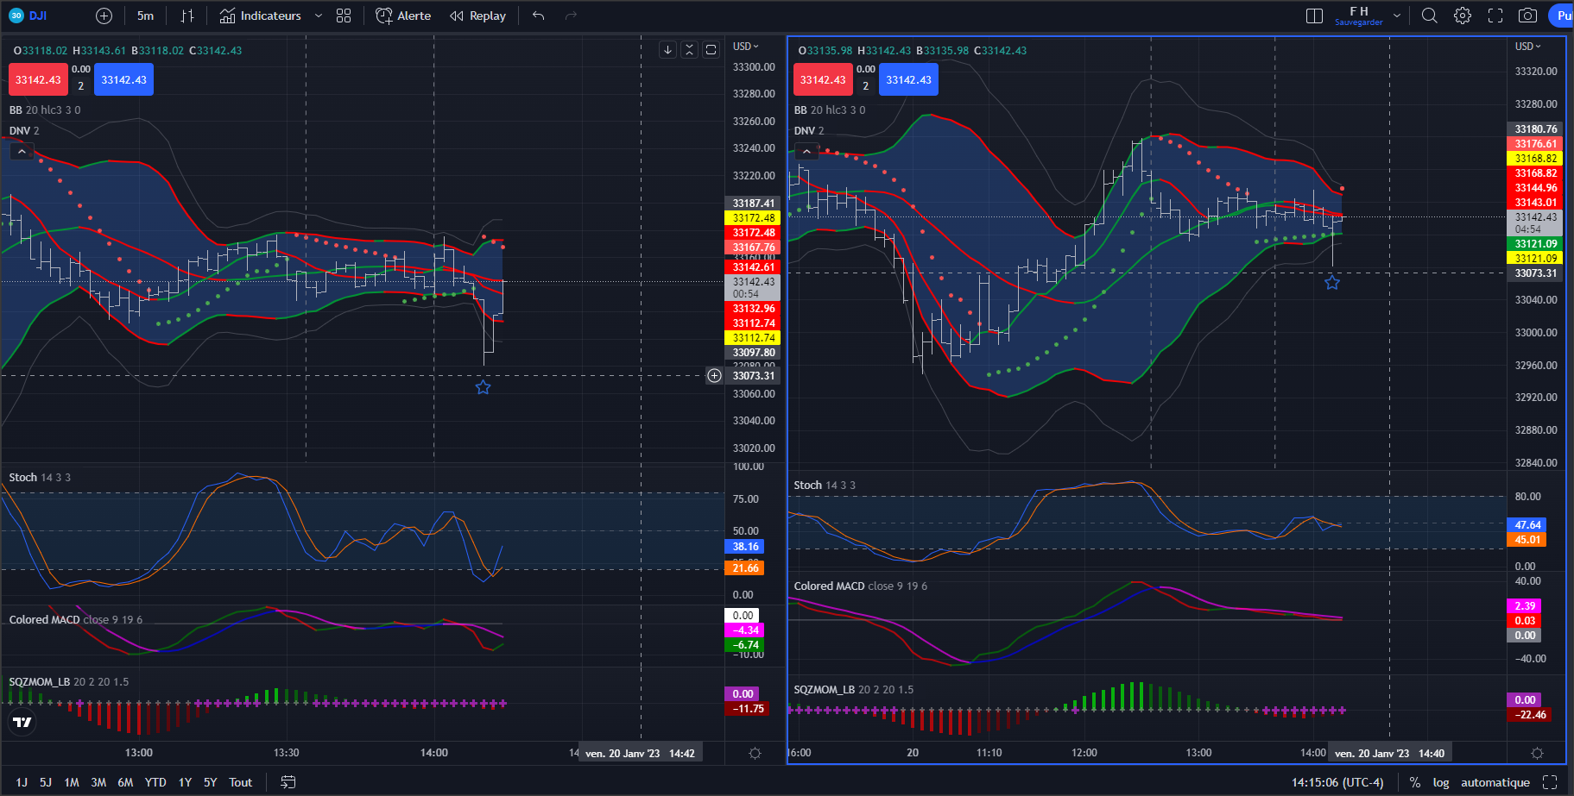The width and height of the screenshot is (1574, 796).
Task: Open chart settings gear in the top toolbar
Action: click(x=1462, y=16)
